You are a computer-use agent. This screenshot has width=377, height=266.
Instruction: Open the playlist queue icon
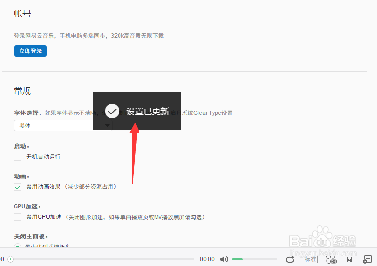(x=367, y=259)
